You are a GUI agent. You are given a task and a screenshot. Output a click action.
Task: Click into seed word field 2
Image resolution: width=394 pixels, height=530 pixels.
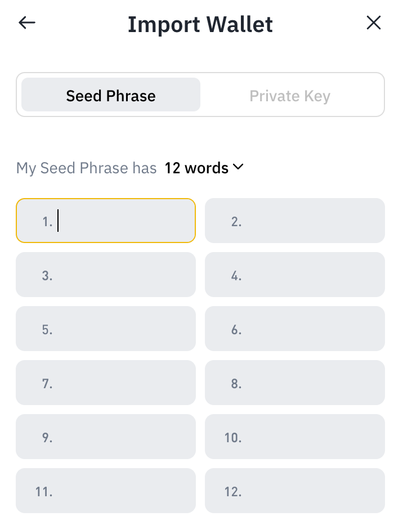pyautogui.click(x=295, y=221)
